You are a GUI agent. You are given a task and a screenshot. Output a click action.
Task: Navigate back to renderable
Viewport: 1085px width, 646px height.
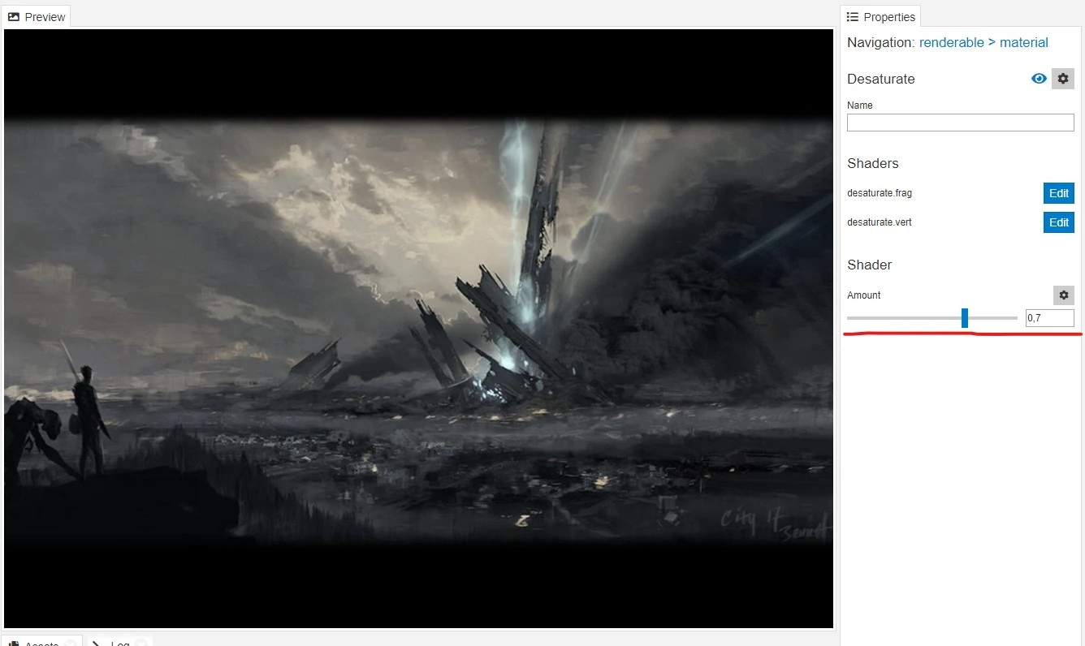point(951,42)
